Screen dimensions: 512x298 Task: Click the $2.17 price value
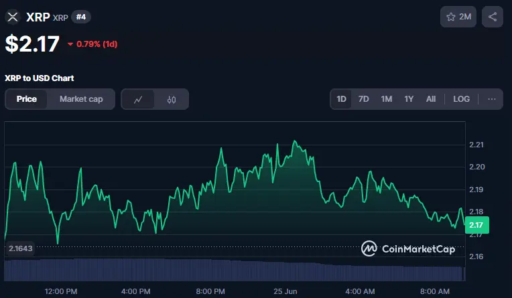(x=32, y=44)
